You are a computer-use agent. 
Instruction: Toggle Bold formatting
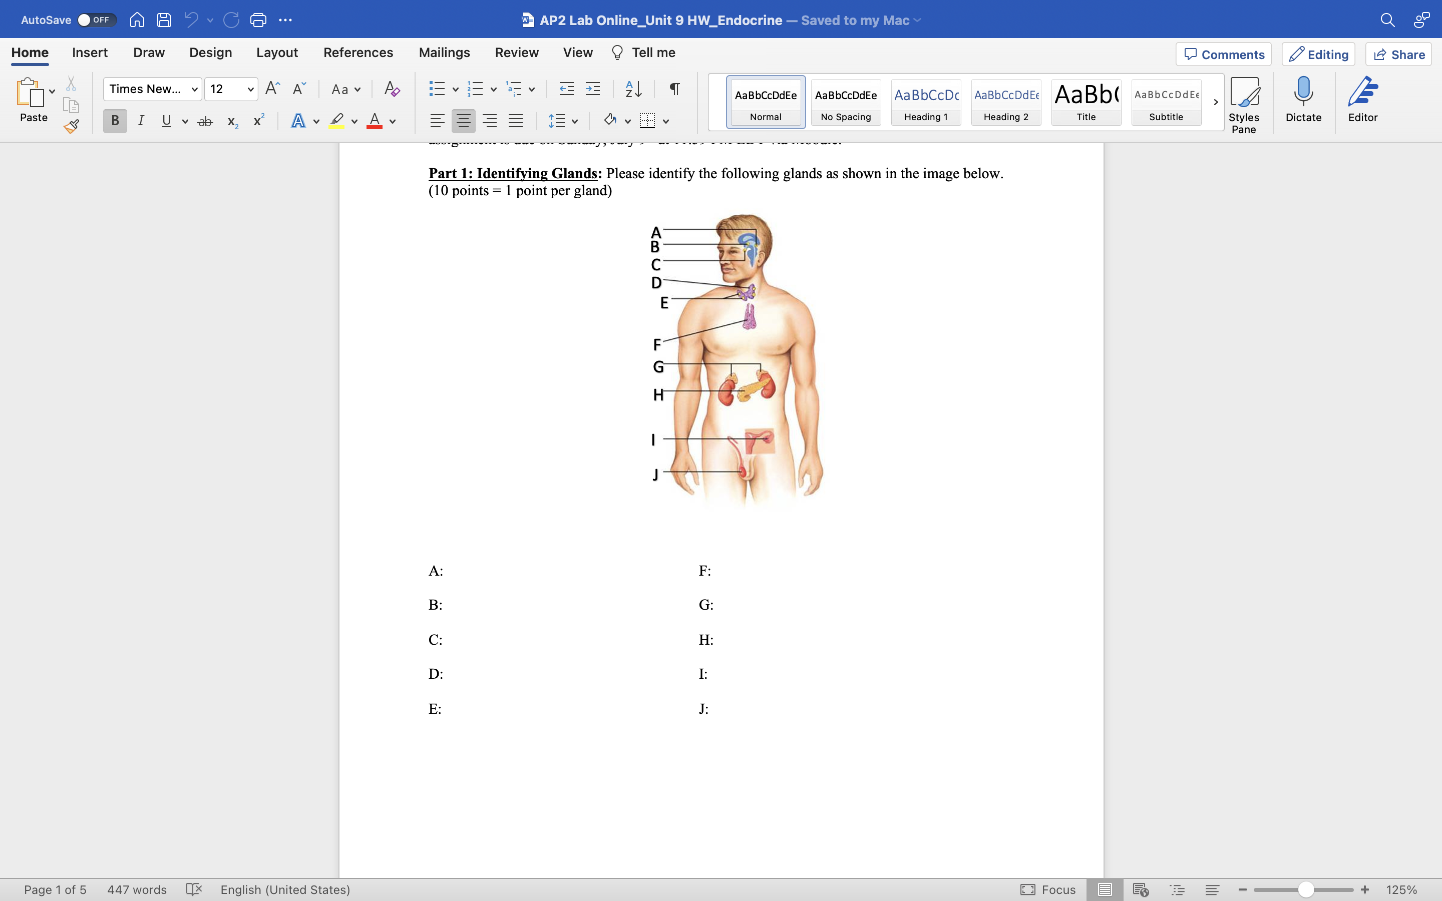115,121
